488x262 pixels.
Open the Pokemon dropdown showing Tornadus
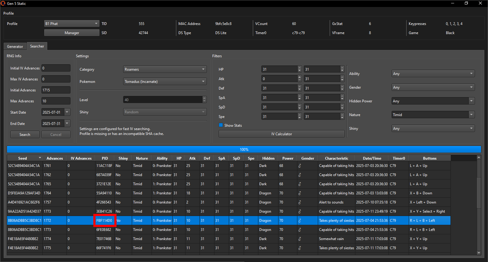point(165,81)
